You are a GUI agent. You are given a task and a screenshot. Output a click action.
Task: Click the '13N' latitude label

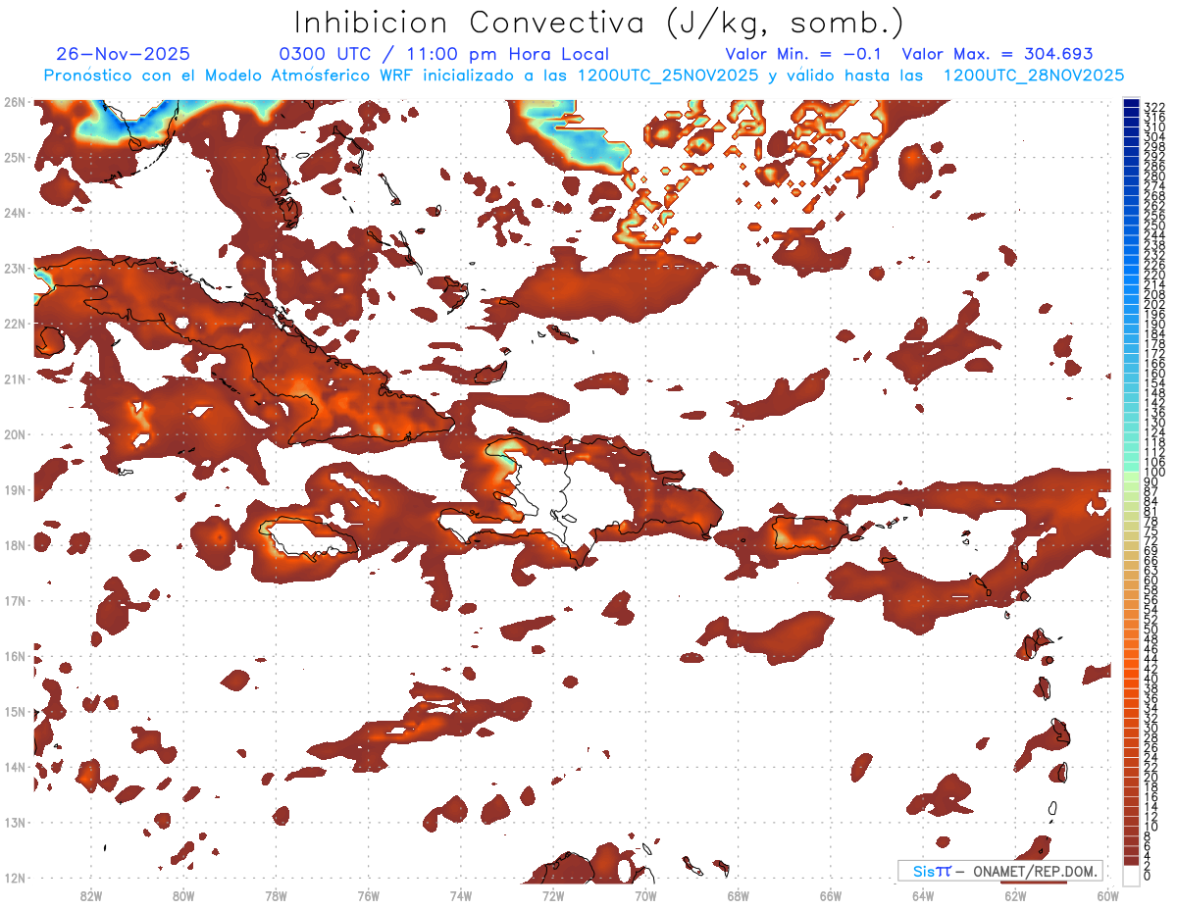point(15,822)
